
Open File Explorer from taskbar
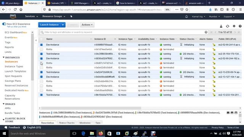[92, 134]
